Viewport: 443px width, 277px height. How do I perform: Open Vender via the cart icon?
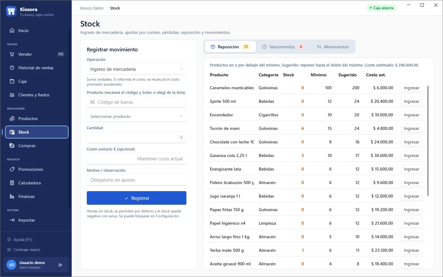[x=12, y=54]
